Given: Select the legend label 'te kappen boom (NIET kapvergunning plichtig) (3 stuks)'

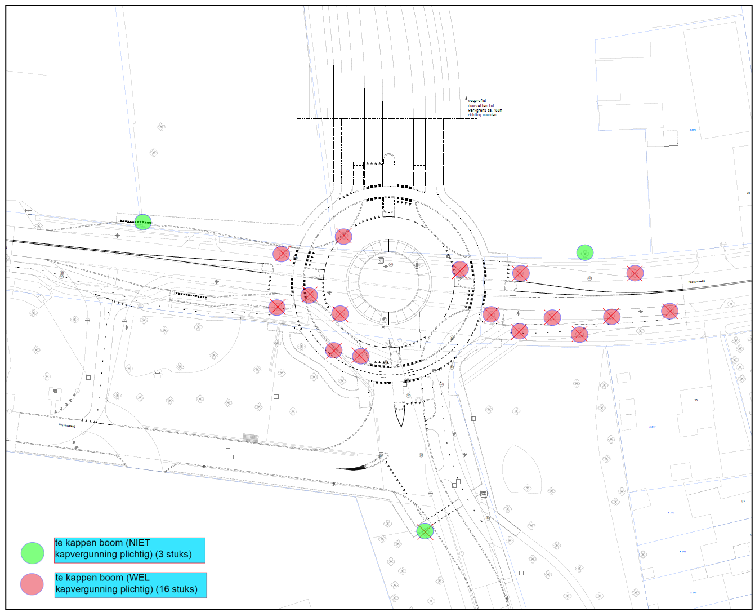Looking at the screenshot, I should coord(129,550).
